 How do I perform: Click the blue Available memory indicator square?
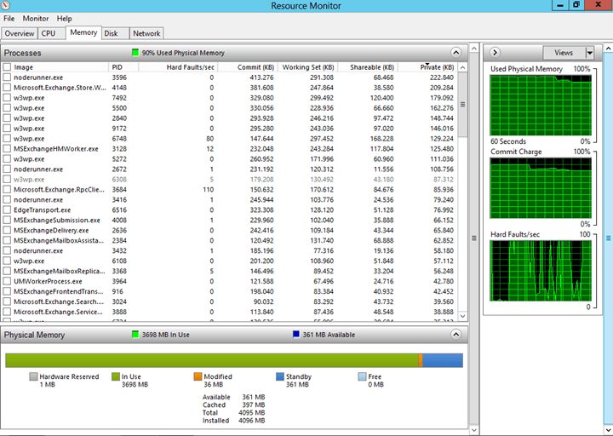(x=296, y=335)
